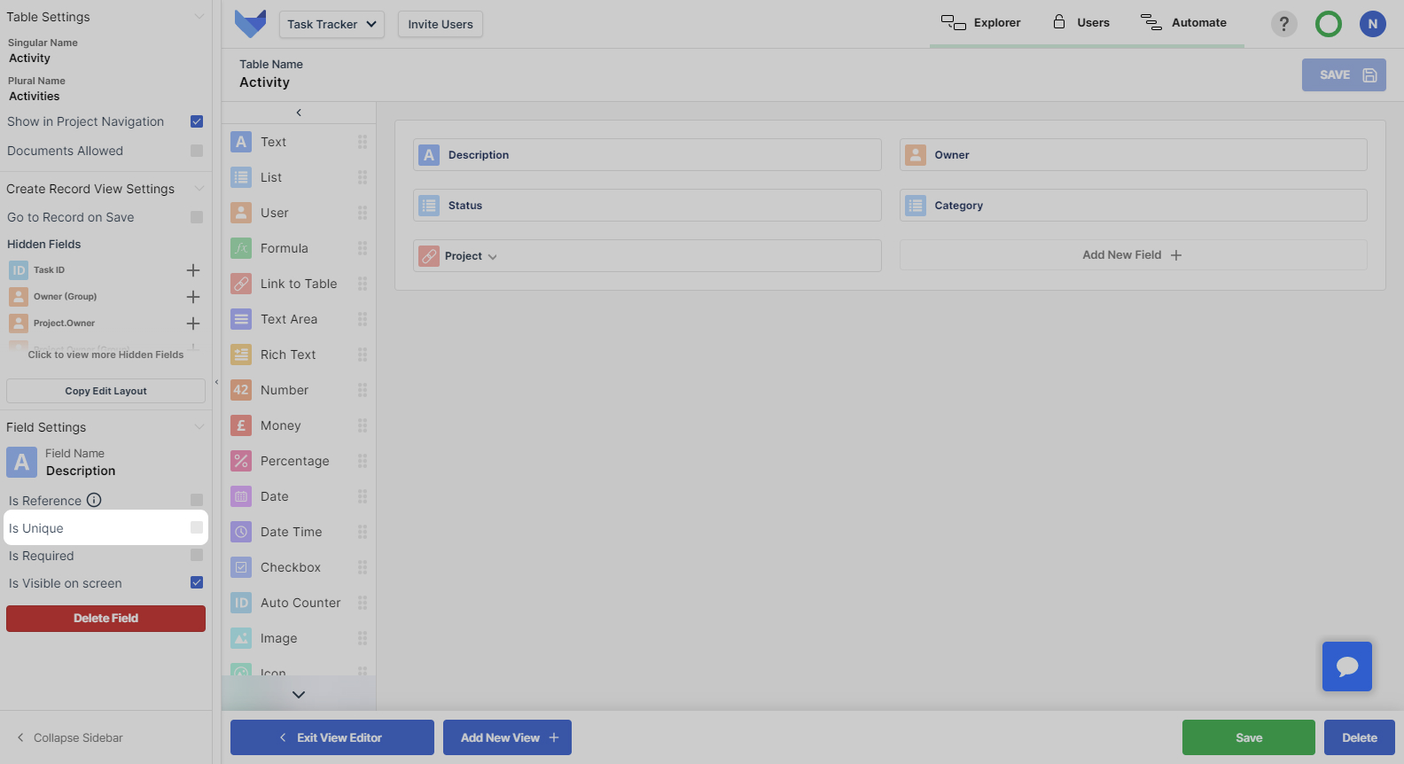Enable the Is Required checkbox
The image size is (1404, 764).
pos(197,555)
